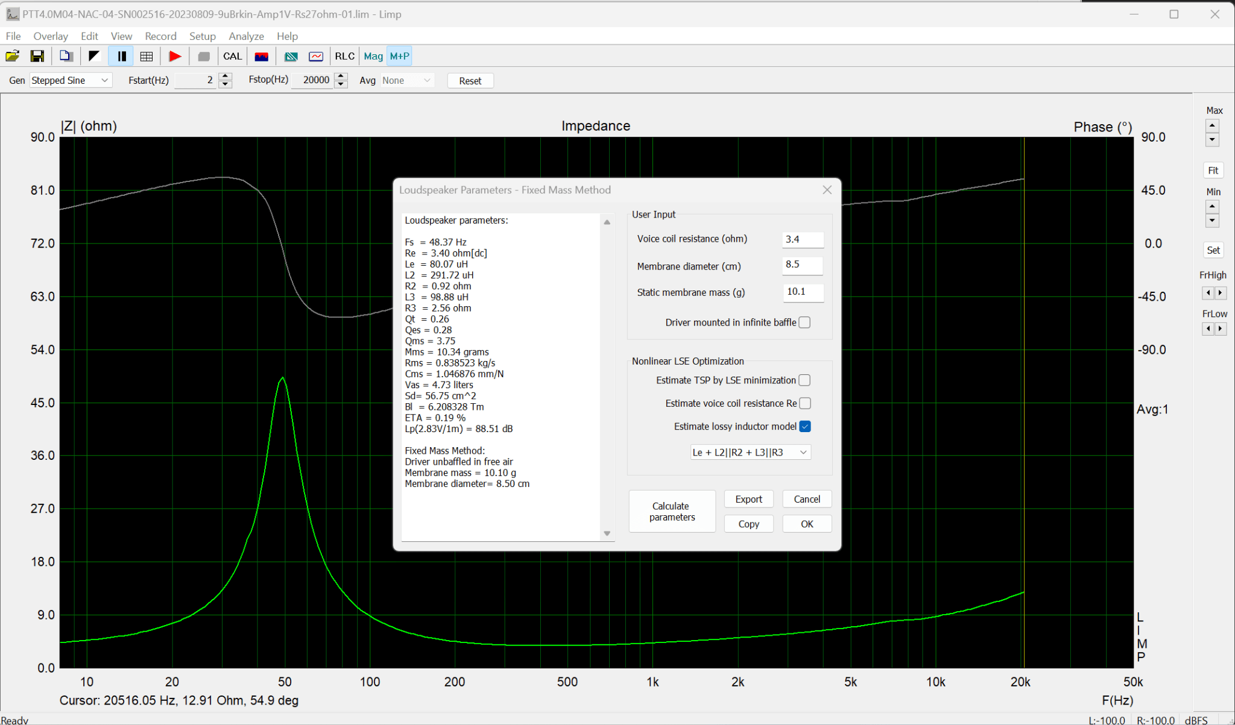The height and width of the screenshot is (725, 1235).
Task: Decrease the Fstop value with its down spinner
Action: click(x=341, y=84)
